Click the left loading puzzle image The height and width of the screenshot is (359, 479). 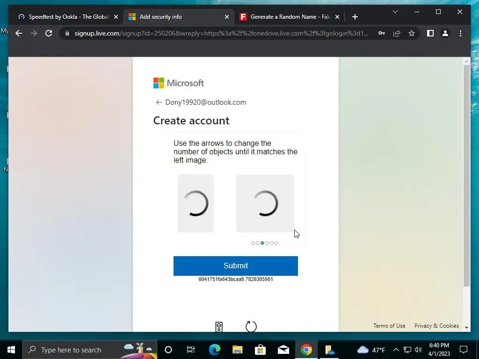tap(196, 203)
